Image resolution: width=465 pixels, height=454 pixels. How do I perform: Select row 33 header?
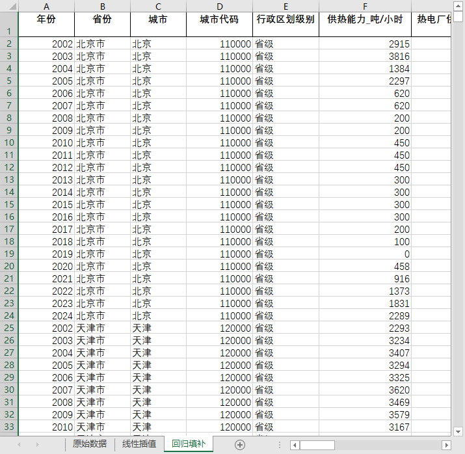pyautogui.click(x=9, y=427)
